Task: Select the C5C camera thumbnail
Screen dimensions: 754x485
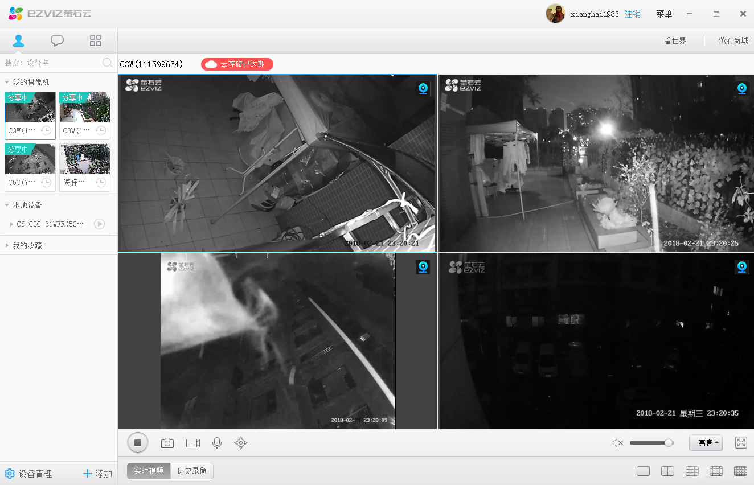Action: point(30,167)
